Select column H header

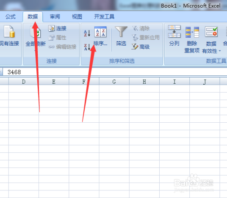point(144,82)
